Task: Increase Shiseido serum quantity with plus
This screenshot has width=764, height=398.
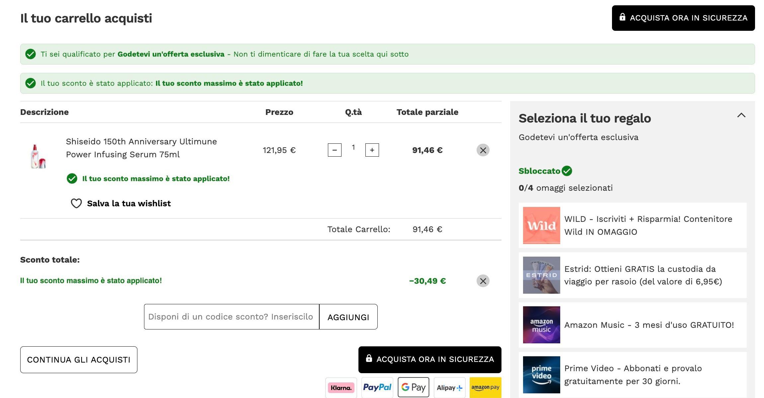Action: (372, 150)
